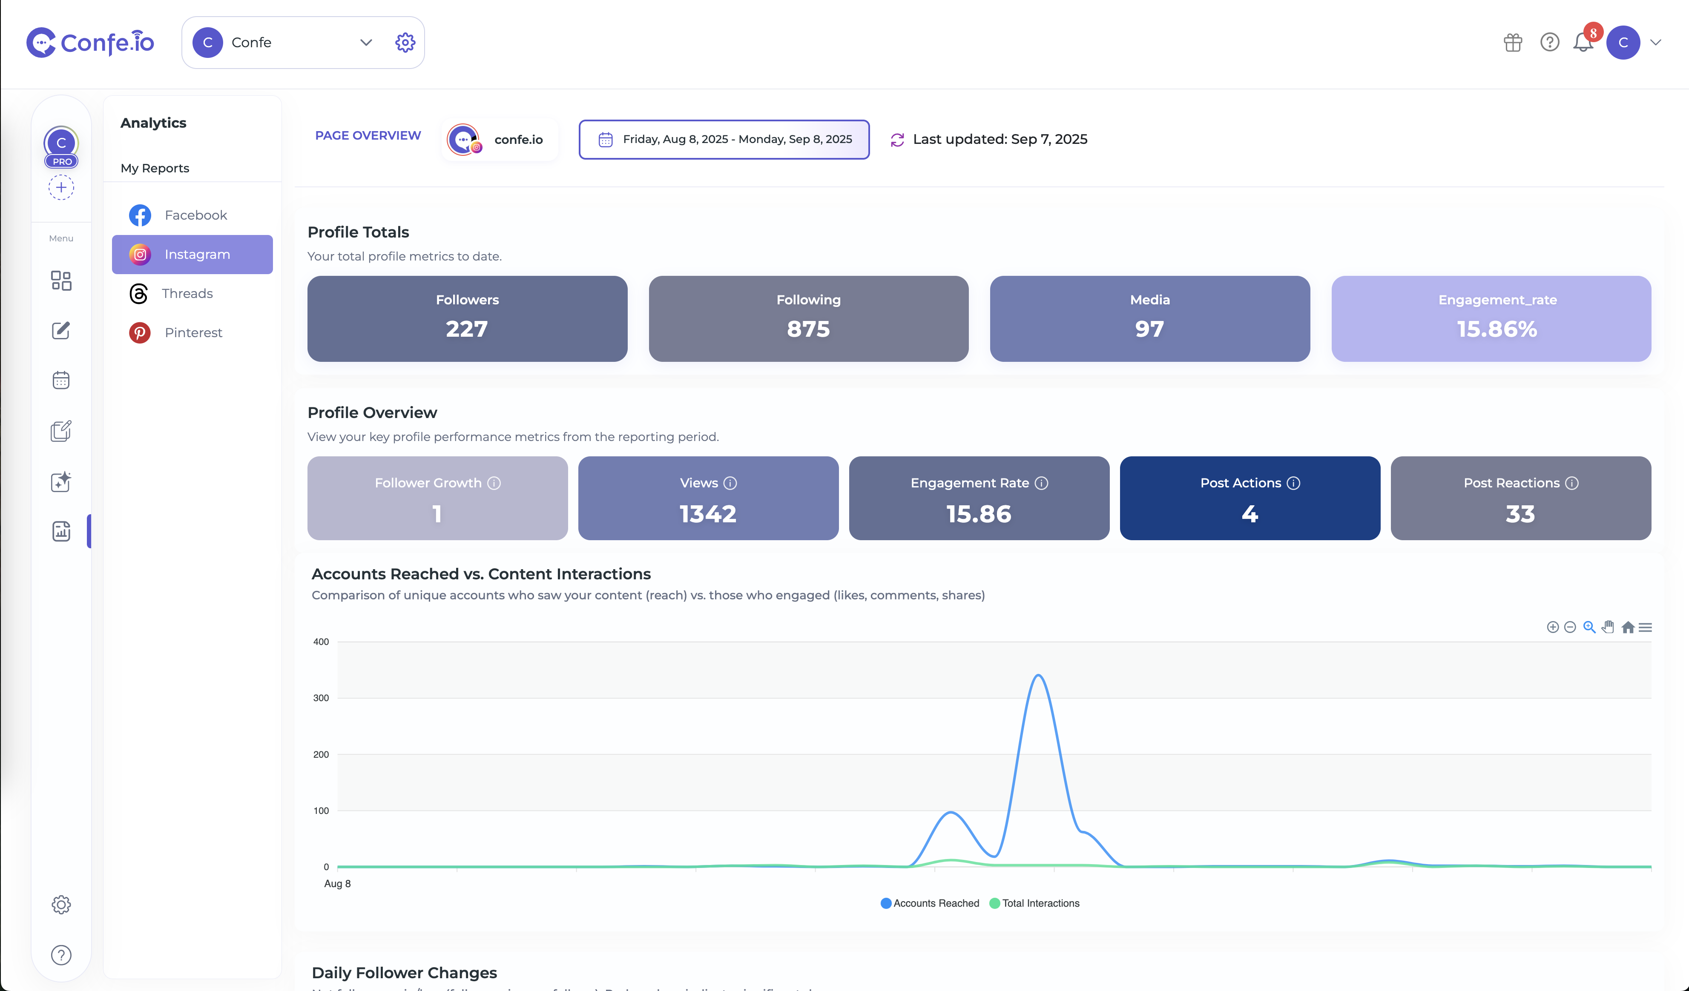Click the chart zoom-out minus icon
1689x991 pixels.
[x=1570, y=627]
